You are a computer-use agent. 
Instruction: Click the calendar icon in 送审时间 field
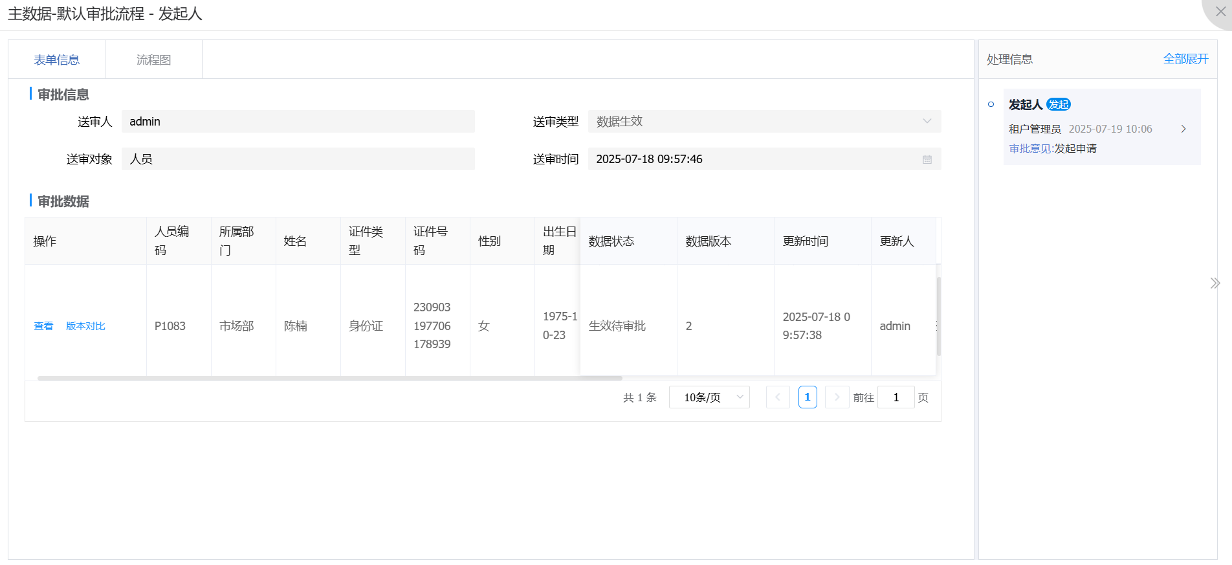pyautogui.click(x=927, y=159)
